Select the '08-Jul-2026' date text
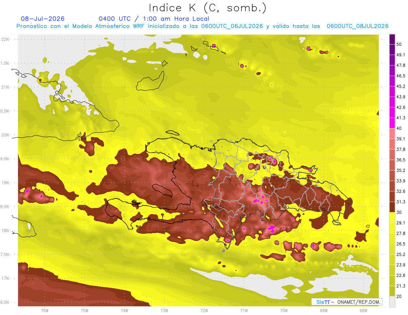This screenshot has height=315, width=408. pyautogui.click(x=42, y=19)
